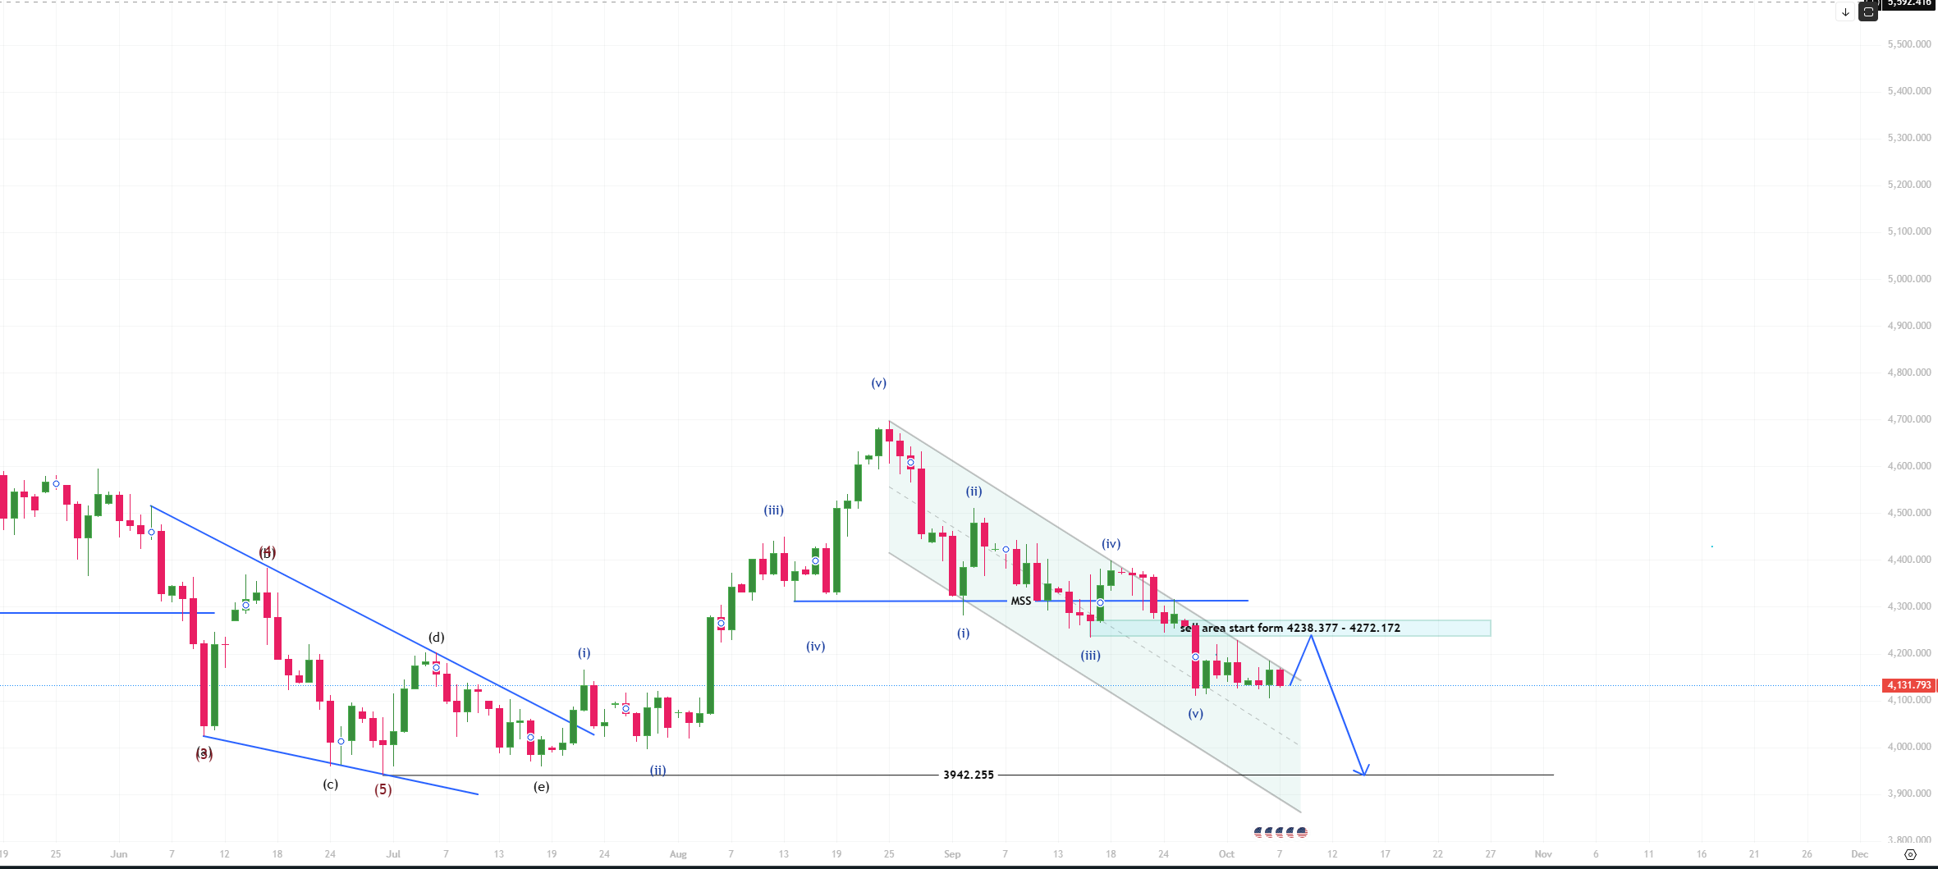Image resolution: width=1938 pixels, height=869 pixels.
Task: Click the top price tag 5,592.416
Action: 1909,3
